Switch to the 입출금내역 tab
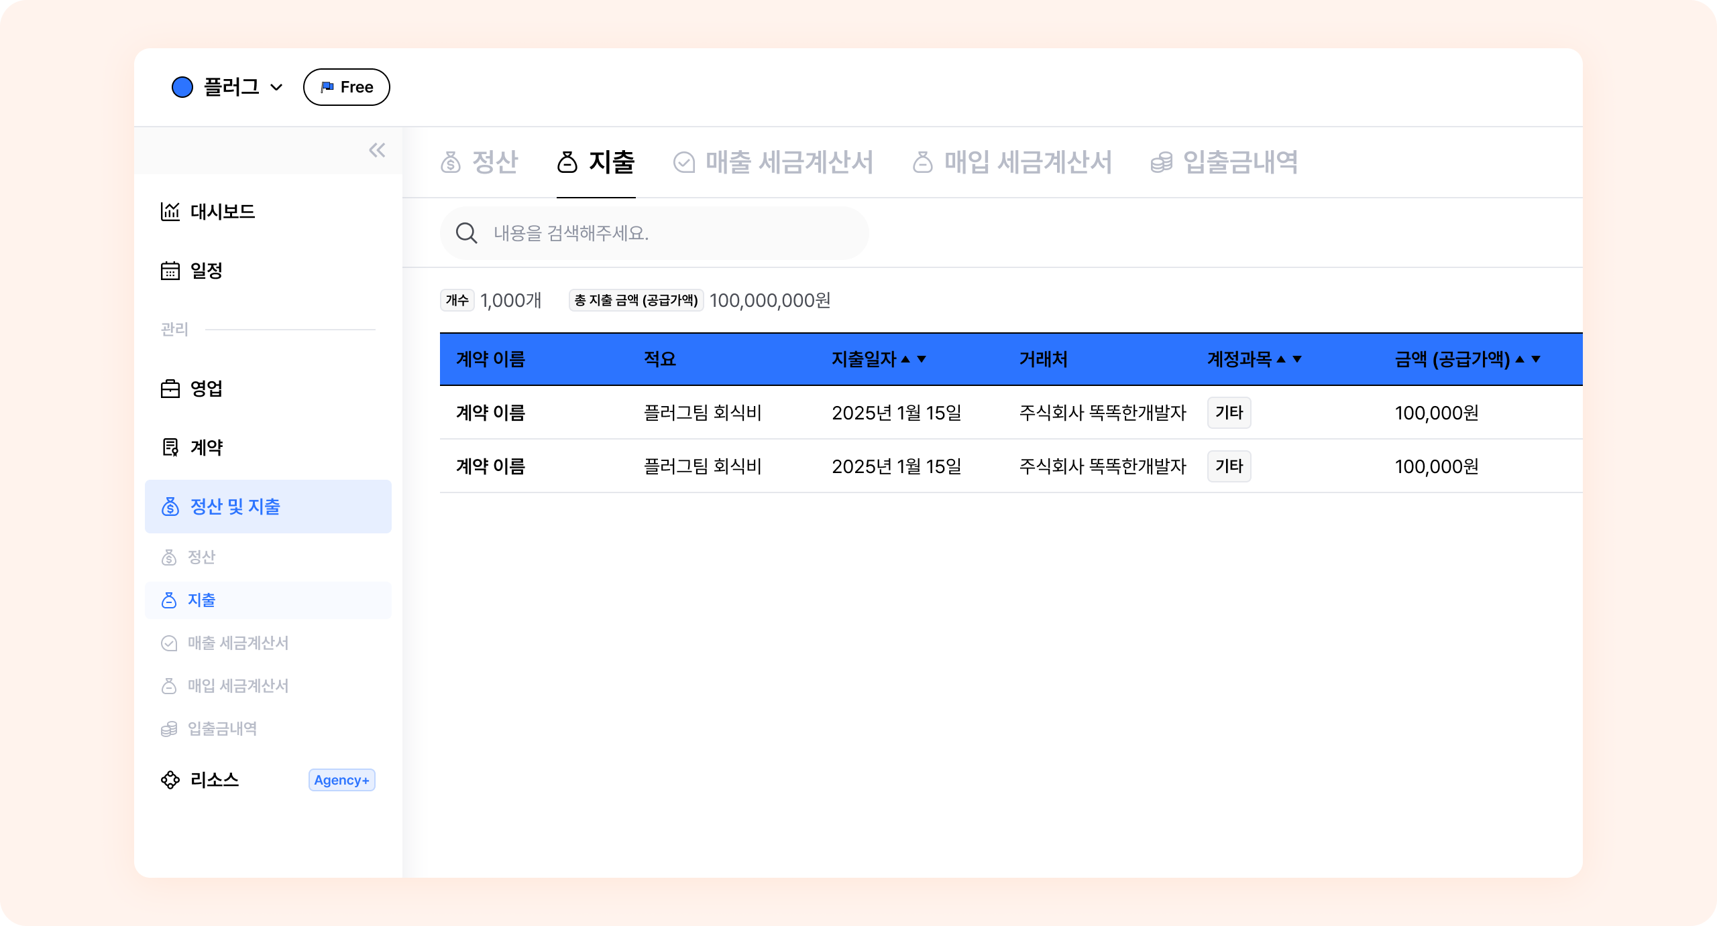Image resolution: width=1717 pixels, height=926 pixels. 1225,162
